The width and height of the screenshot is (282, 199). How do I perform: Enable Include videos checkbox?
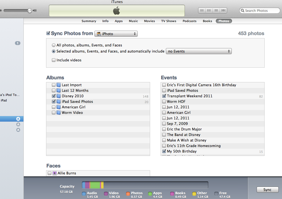coord(54,60)
